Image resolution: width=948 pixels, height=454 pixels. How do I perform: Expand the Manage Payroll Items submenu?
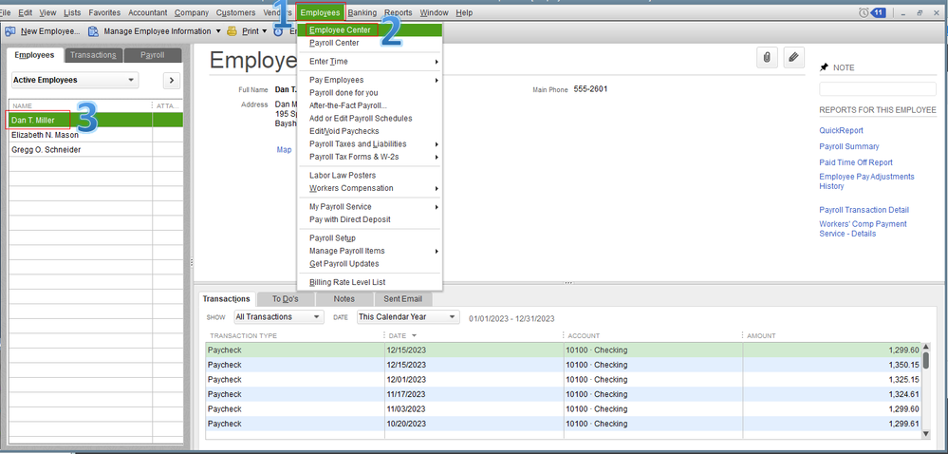coord(436,251)
